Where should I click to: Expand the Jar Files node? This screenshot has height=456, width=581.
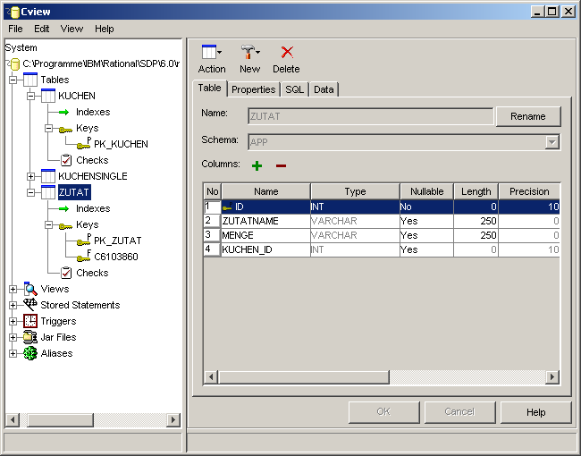(x=13, y=337)
